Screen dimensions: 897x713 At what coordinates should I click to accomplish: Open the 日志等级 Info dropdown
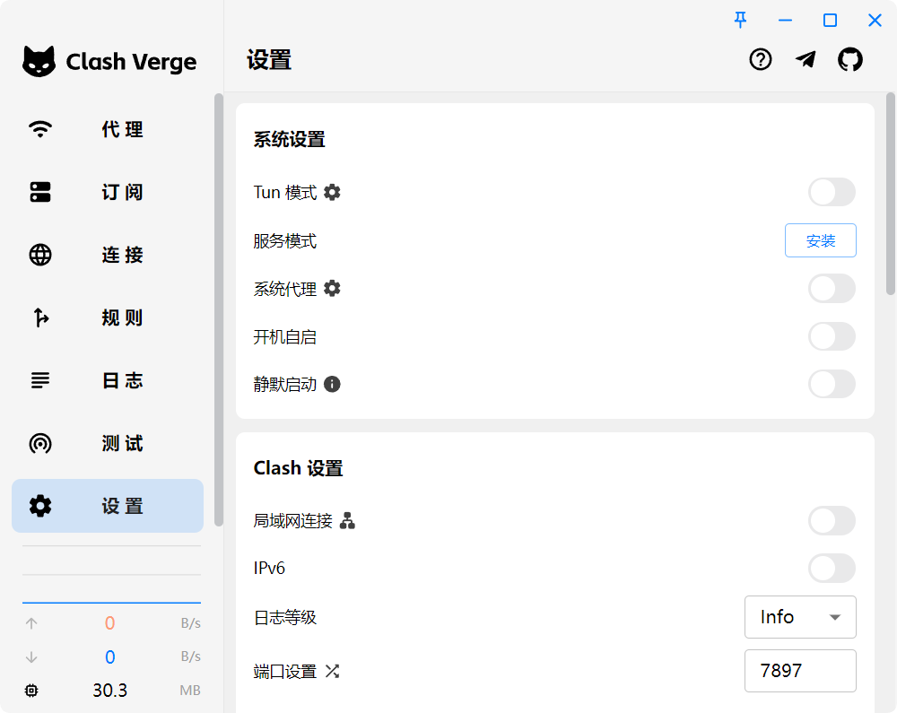(x=800, y=617)
